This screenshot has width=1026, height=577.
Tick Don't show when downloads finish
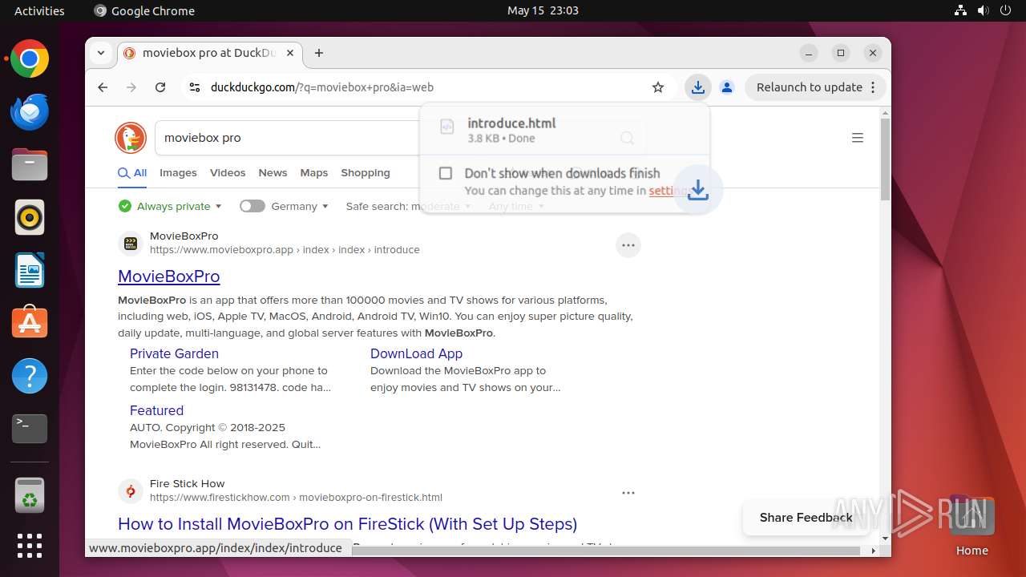[446, 173]
